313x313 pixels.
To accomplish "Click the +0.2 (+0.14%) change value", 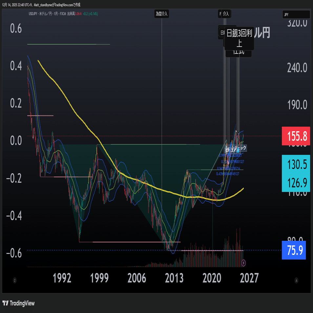I will click(x=91, y=14).
